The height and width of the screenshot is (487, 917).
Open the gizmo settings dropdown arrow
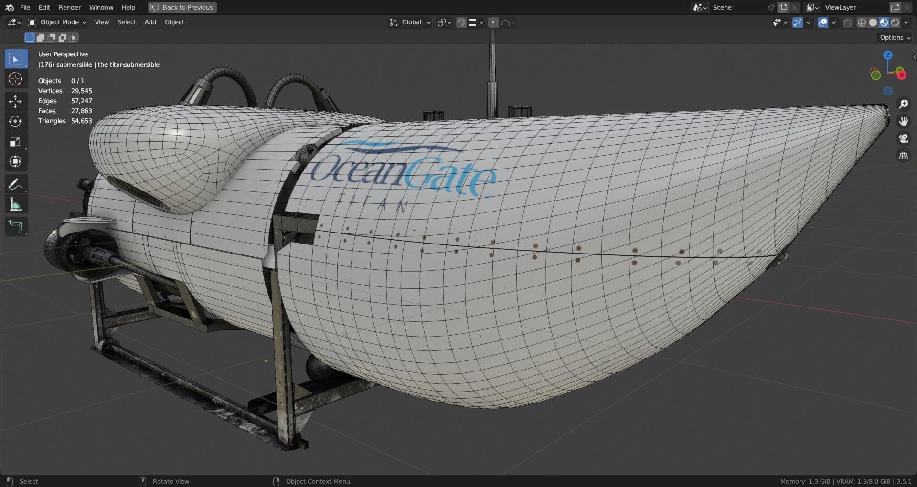[808, 22]
